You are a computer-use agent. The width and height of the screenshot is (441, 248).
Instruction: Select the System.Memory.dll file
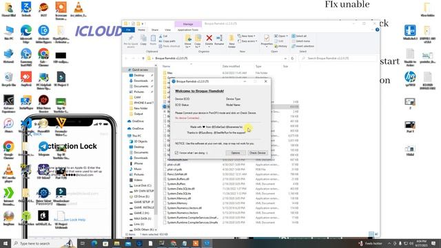(x=179, y=198)
